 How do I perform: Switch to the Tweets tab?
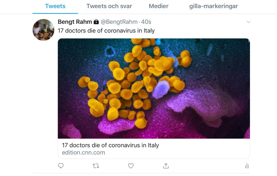tap(55, 6)
